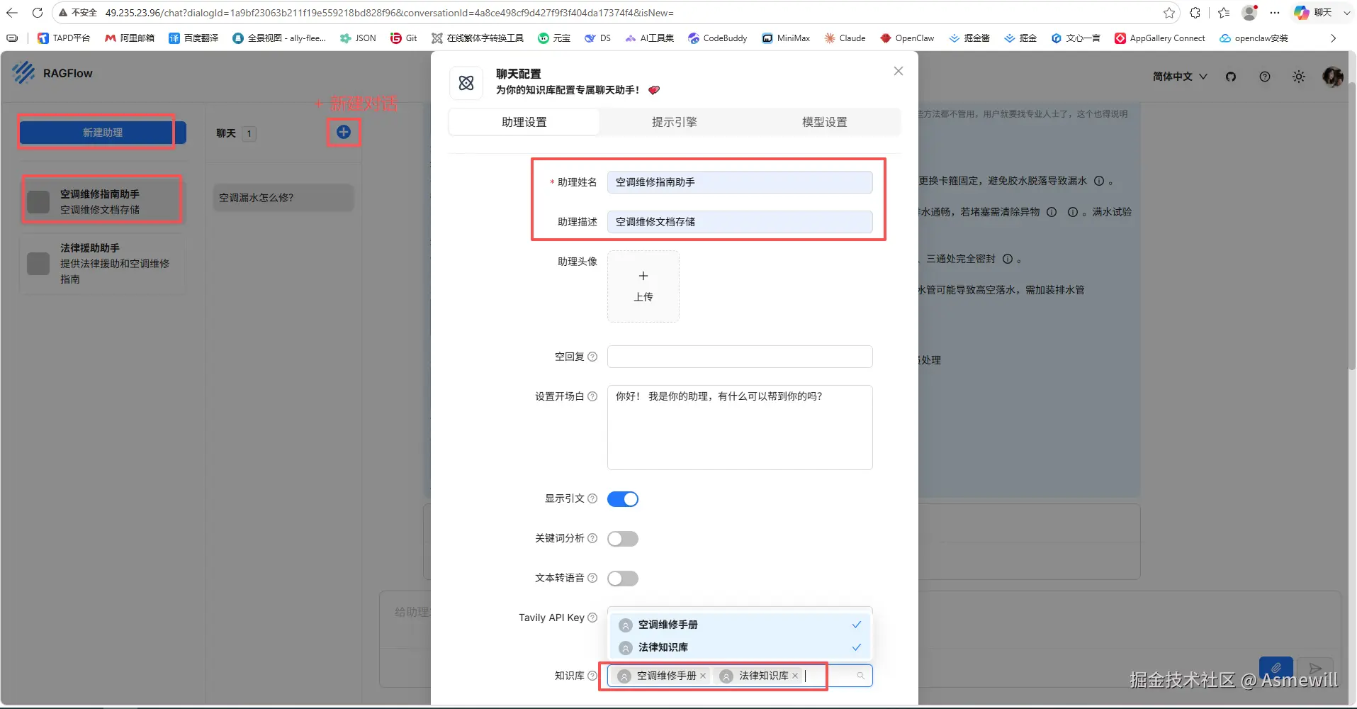This screenshot has width=1357, height=709.
Task: Toggle the 显示引文 switch
Action: [x=623, y=499]
